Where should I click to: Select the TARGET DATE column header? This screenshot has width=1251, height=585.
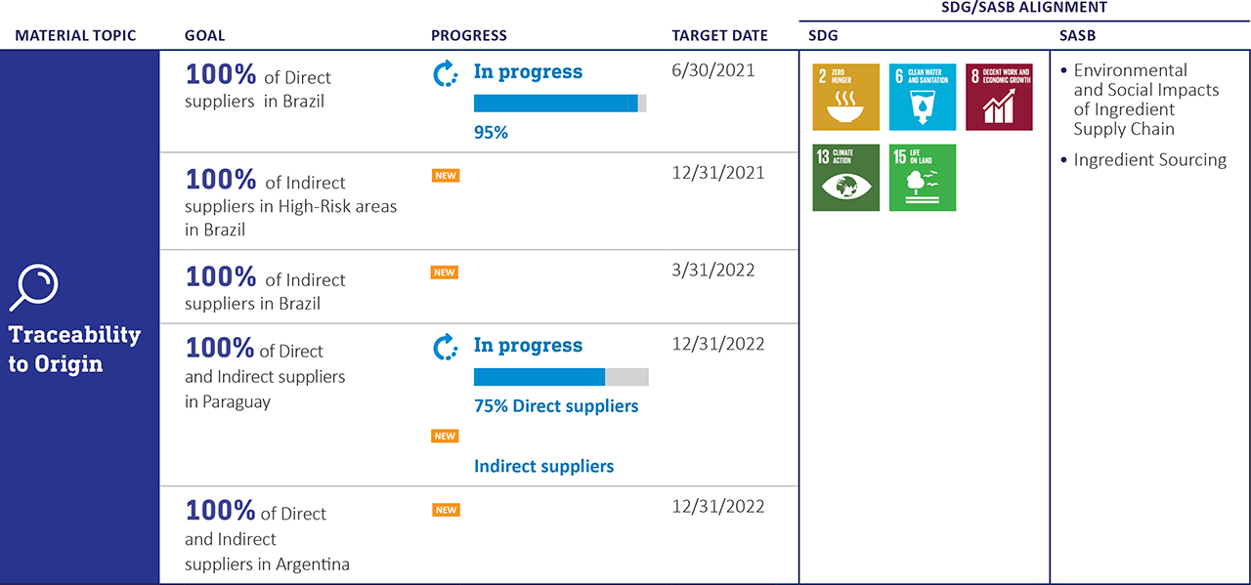(719, 36)
